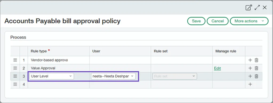273x103 pixels.
Task: Close the approval policy dialog
Action: pyautogui.click(x=265, y=8)
